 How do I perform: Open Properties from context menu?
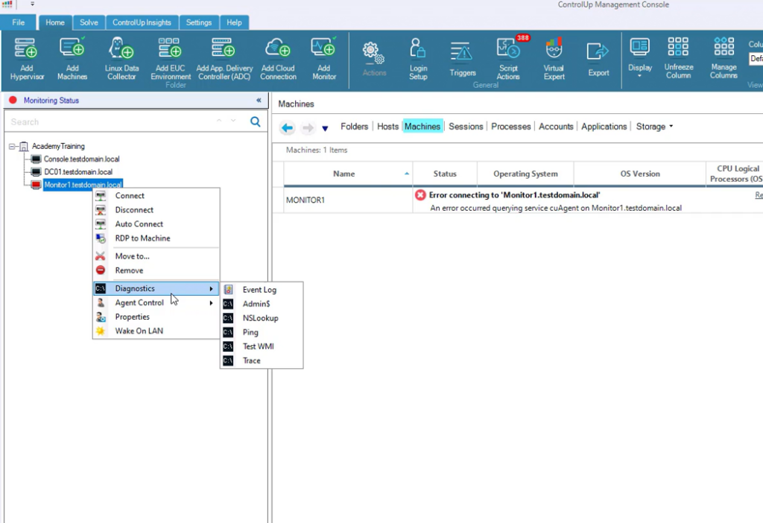156,317
